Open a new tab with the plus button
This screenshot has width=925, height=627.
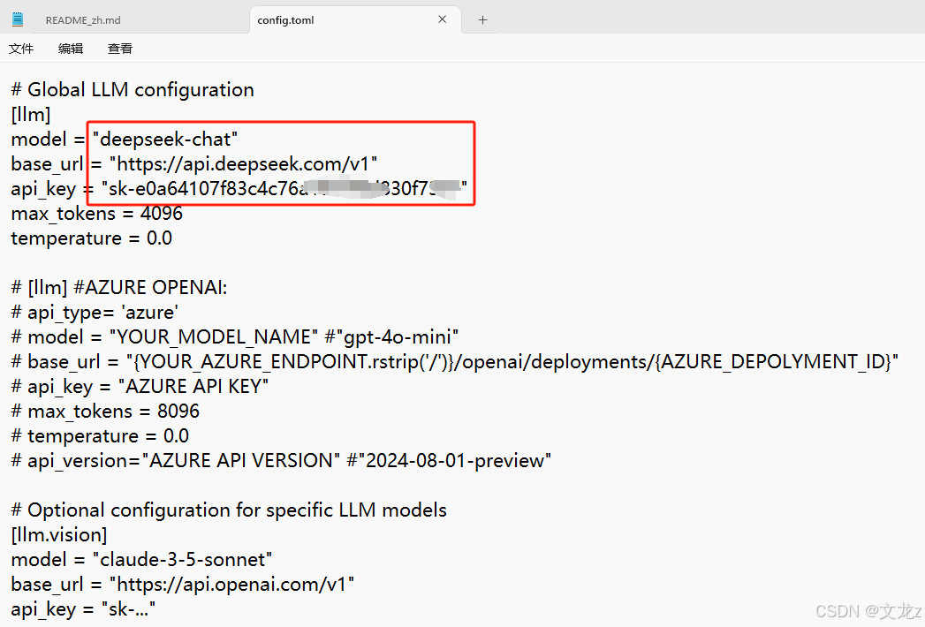point(482,19)
